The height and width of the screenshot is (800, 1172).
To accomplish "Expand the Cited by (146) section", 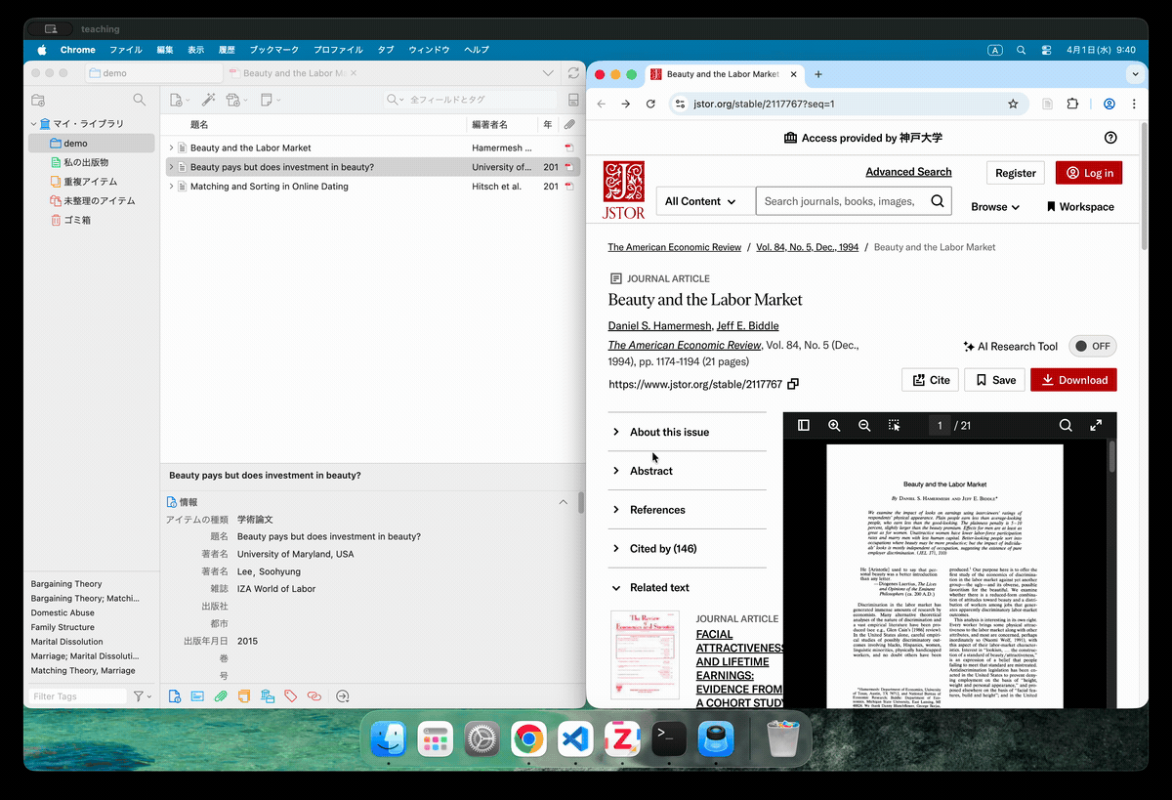I will (663, 549).
